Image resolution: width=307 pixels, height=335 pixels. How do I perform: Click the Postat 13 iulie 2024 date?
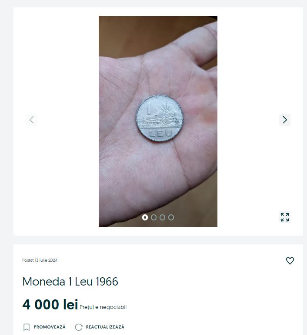coord(40,260)
